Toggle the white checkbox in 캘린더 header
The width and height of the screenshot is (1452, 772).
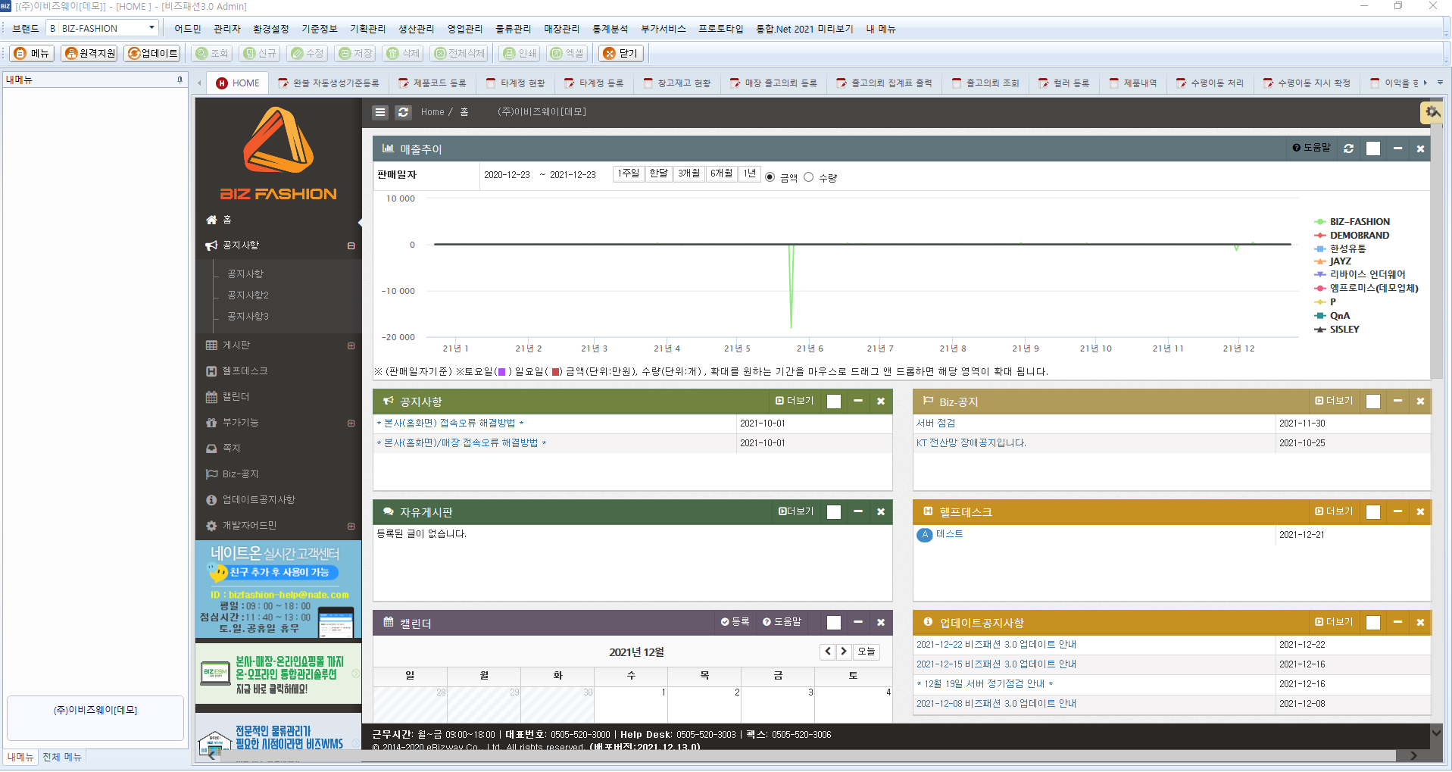tap(834, 623)
